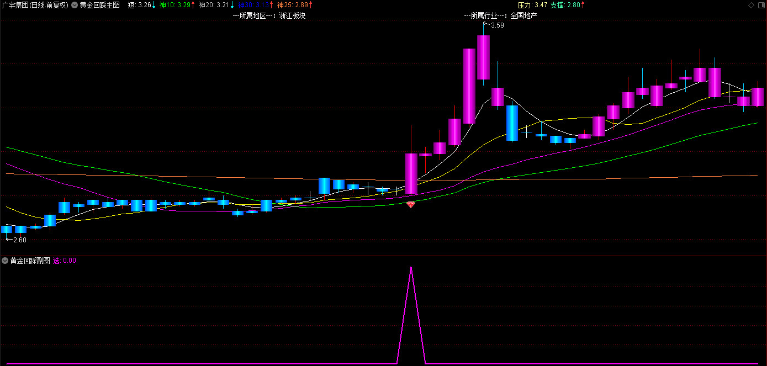
Task: Select the 黄金回踩副图 sub-chart indicator name
Action: point(30,261)
